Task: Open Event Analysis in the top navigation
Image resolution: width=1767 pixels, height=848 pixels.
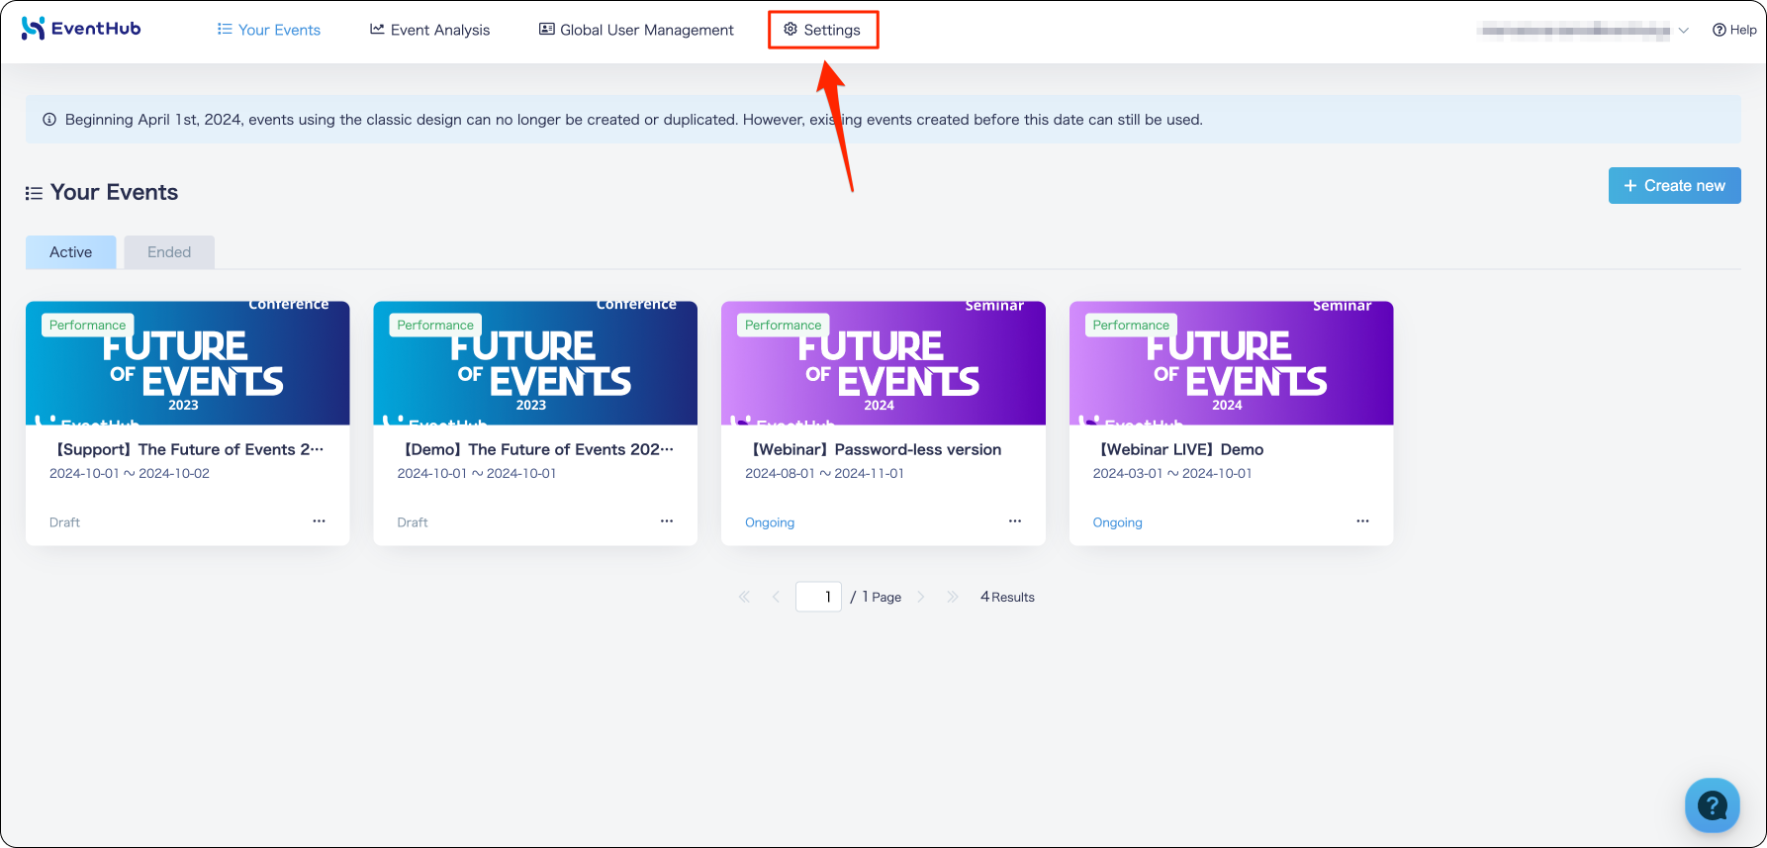Action: coord(429,30)
